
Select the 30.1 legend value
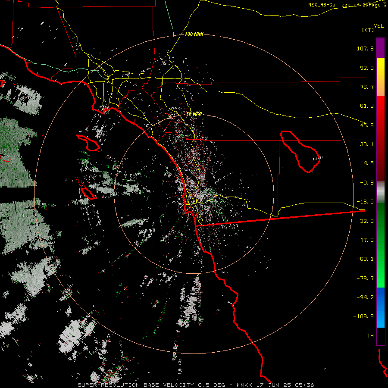[x=367, y=144]
